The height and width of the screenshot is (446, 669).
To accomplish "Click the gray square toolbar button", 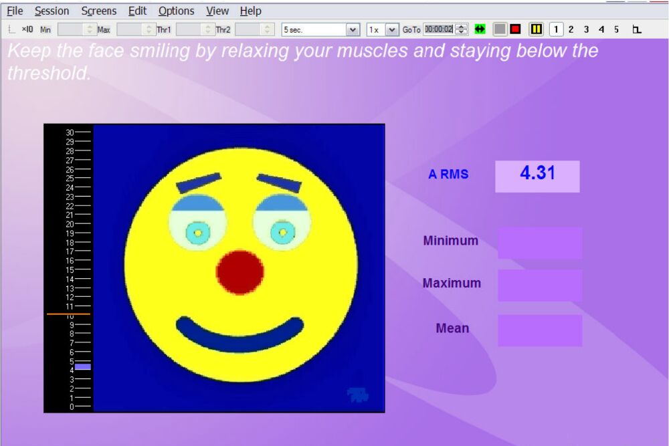I will pyautogui.click(x=499, y=29).
